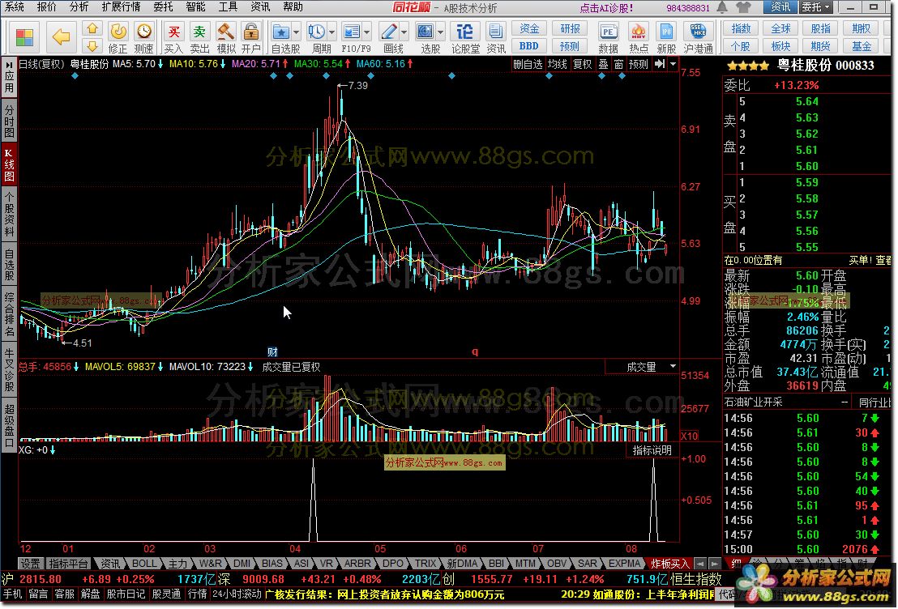The height and width of the screenshot is (609, 898).
Task: Expand the 画线 dropdown arrow
Action: pos(404,32)
